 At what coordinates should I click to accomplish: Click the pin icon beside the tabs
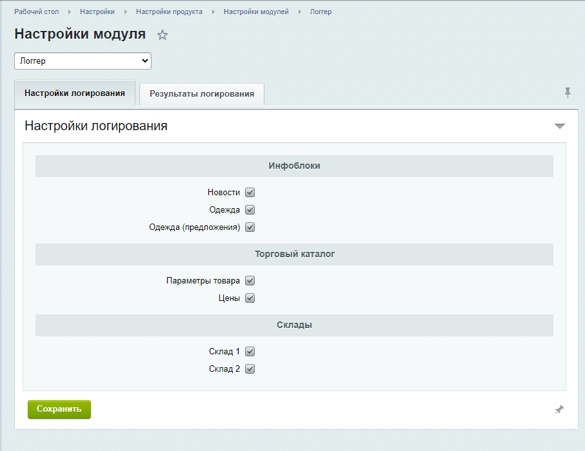click(568, 93)
